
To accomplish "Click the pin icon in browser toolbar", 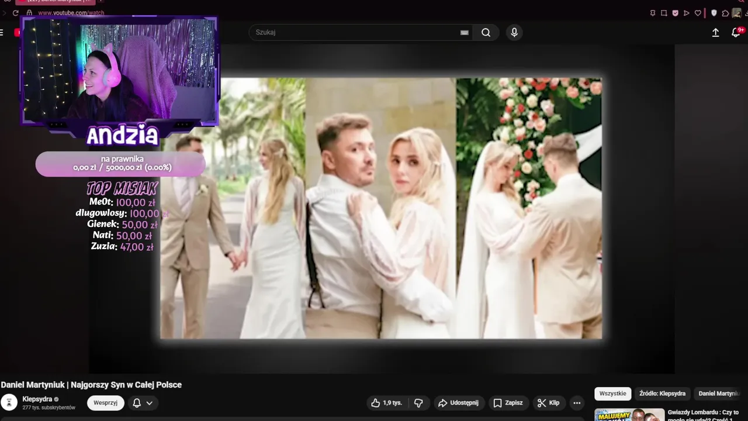I will (653, 13).
